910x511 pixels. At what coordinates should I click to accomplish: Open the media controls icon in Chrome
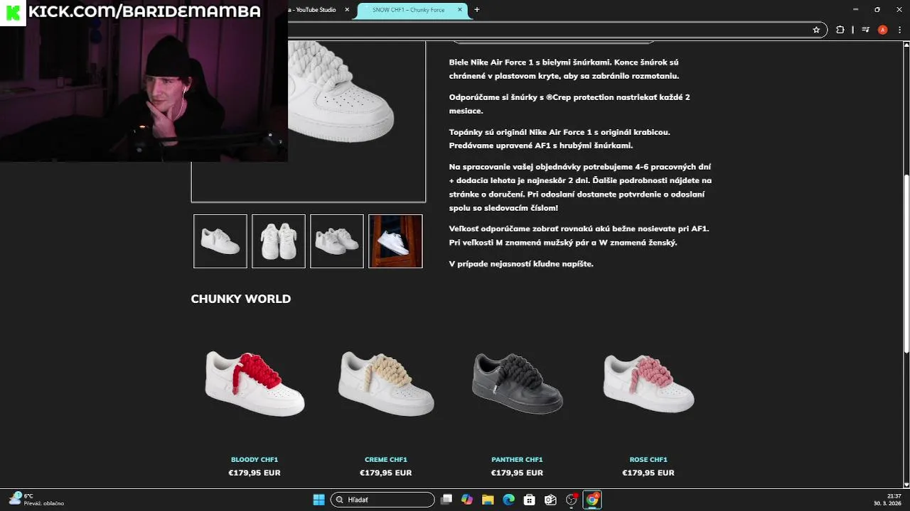(865, 30)
